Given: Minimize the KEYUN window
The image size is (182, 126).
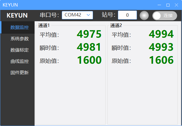Looking at the screenshot, I should tap(159, 5).
